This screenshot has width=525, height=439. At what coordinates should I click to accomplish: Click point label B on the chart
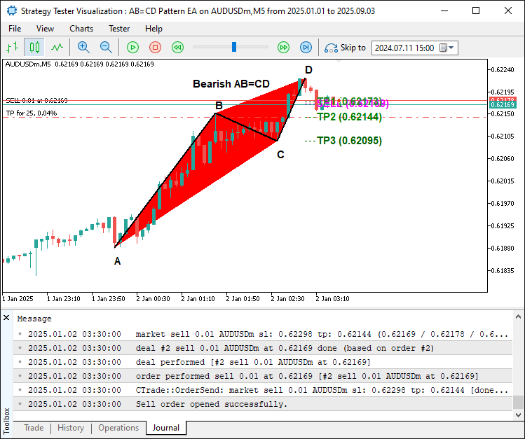coord(219,106)
